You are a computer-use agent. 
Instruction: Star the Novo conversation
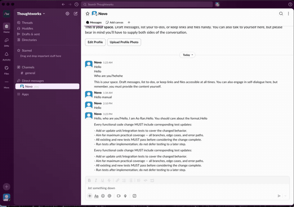click(87, 13)
